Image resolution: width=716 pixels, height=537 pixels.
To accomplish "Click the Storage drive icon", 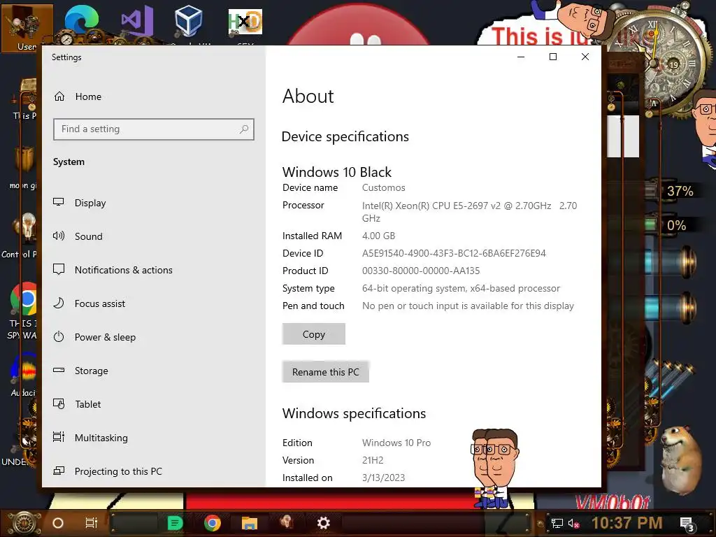I will pos(59,371).
